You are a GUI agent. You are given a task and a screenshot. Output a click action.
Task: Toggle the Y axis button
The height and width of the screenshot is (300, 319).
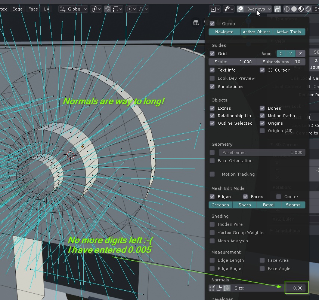[x=291, y=54]
